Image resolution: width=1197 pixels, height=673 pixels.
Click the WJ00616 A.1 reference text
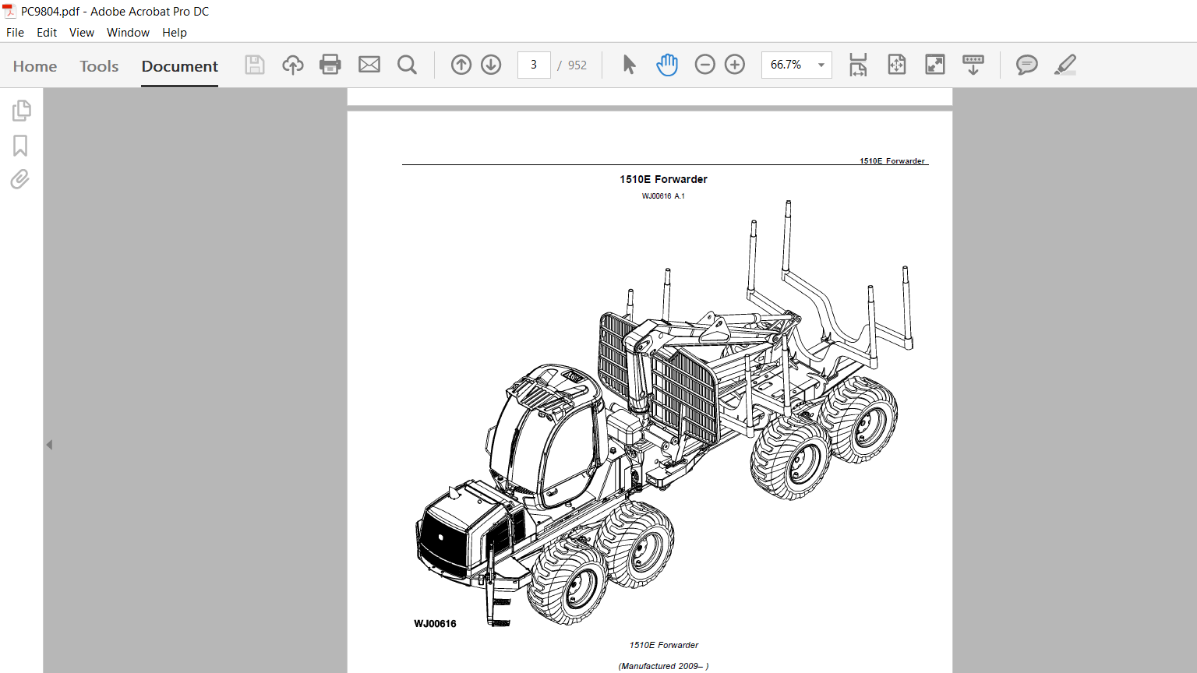663,196
